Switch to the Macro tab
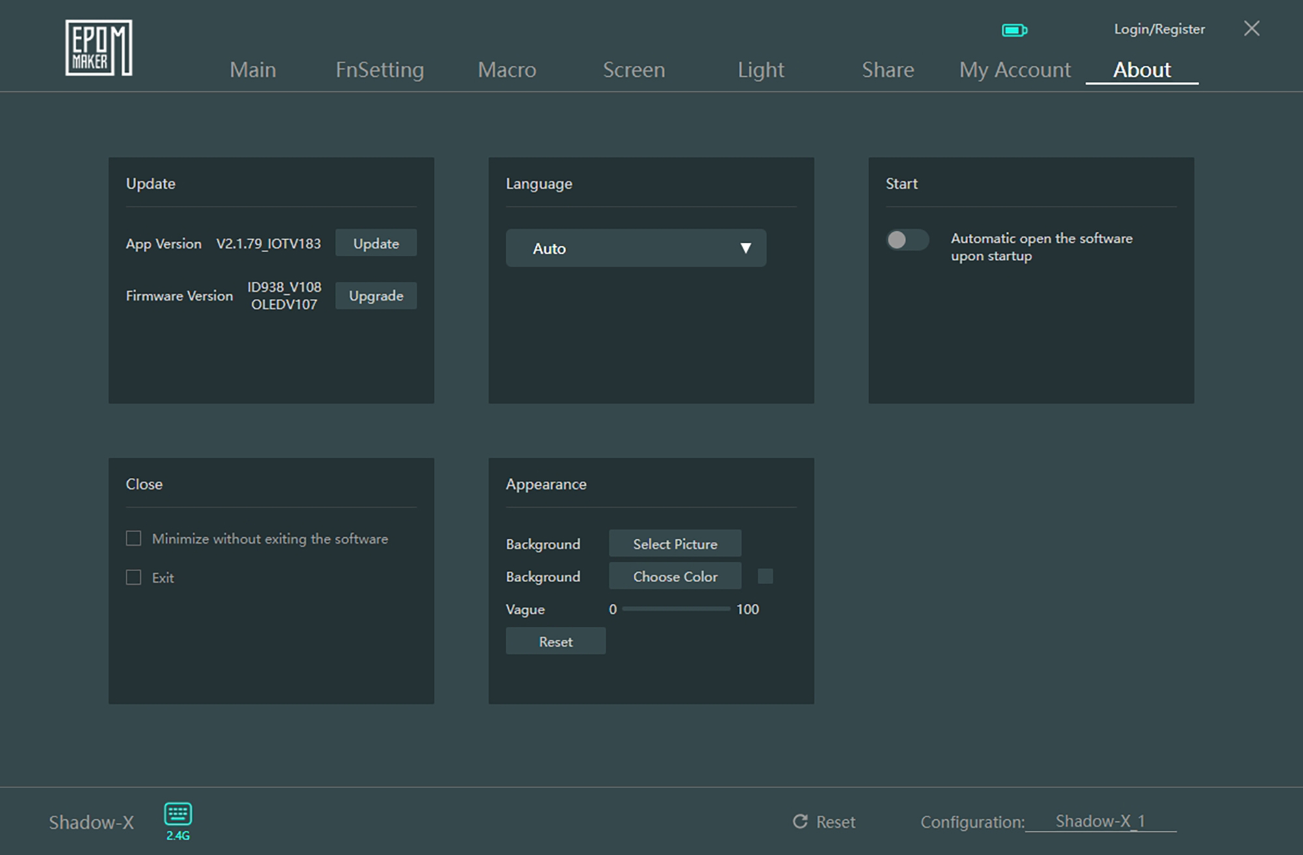Screen dimensions: 1303x855 pyautogui.click(x=507, y=70)
